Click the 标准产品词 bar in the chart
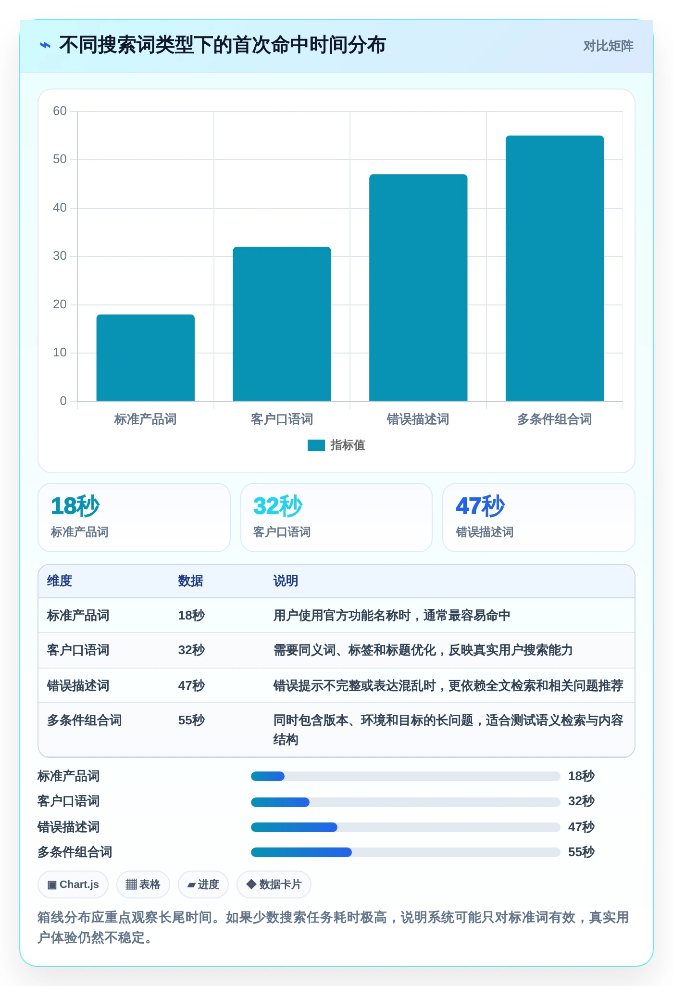Screen dimensions: 673x986 (x=146, y=358)
